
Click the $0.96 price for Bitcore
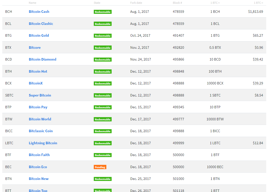[x=259, y=47]
